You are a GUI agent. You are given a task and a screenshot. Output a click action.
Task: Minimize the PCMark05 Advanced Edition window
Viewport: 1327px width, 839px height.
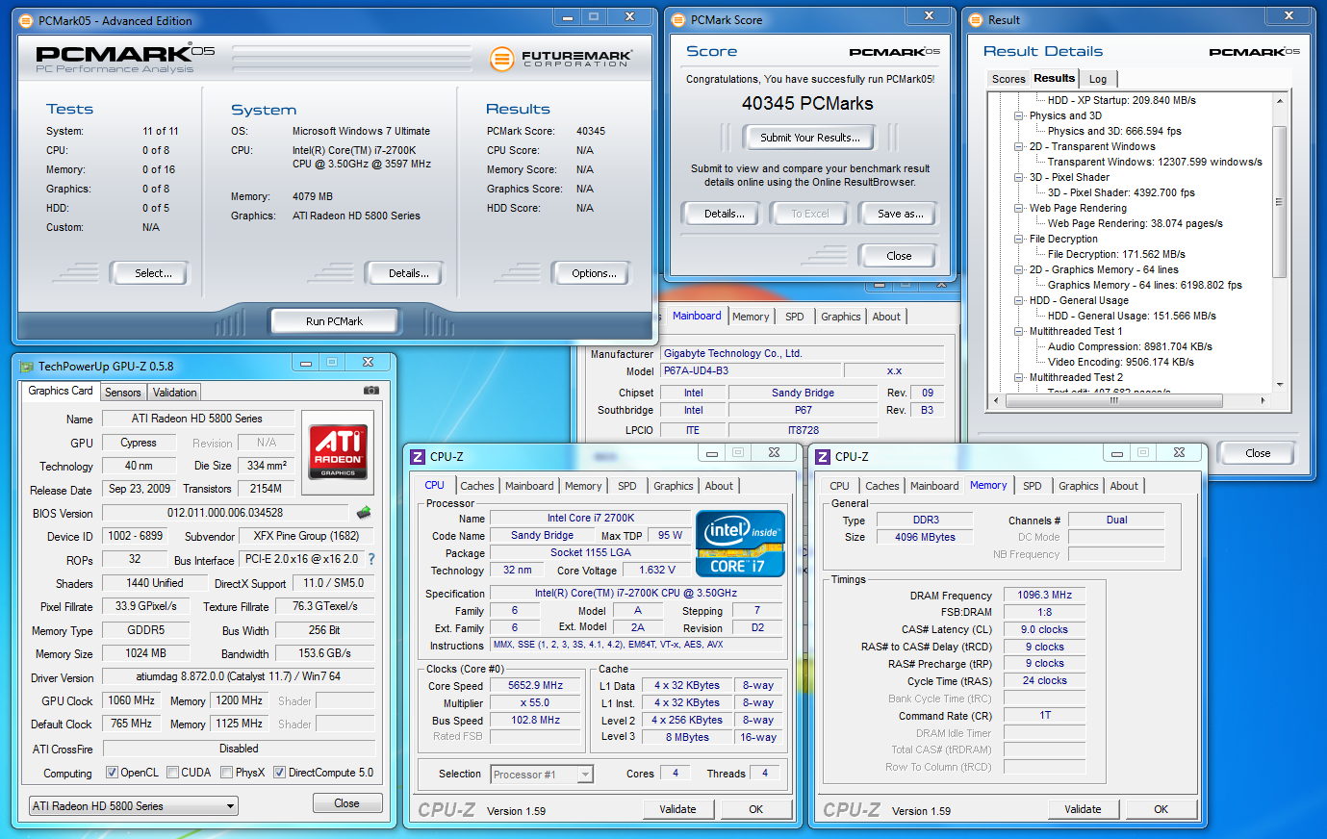pyautogui.click(x=567, y=16)
